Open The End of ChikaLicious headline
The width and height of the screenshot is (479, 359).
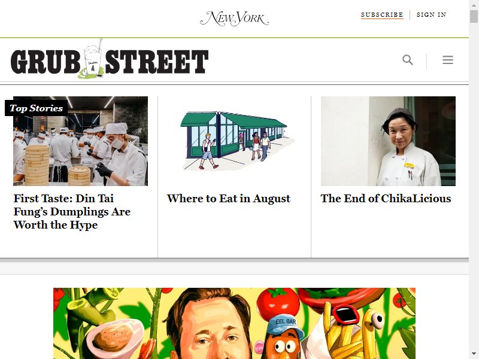[x=386, y=199]
